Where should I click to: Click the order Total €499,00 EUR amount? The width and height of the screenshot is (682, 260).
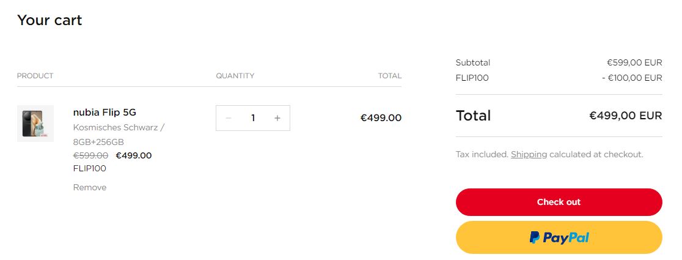click(625, 116)
